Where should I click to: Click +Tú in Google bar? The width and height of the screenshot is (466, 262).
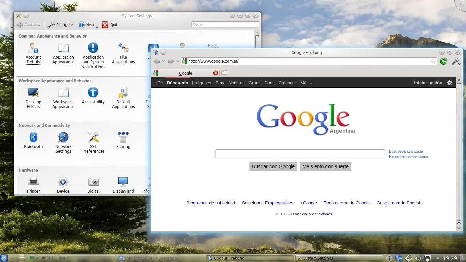click(x=159, y=83)
